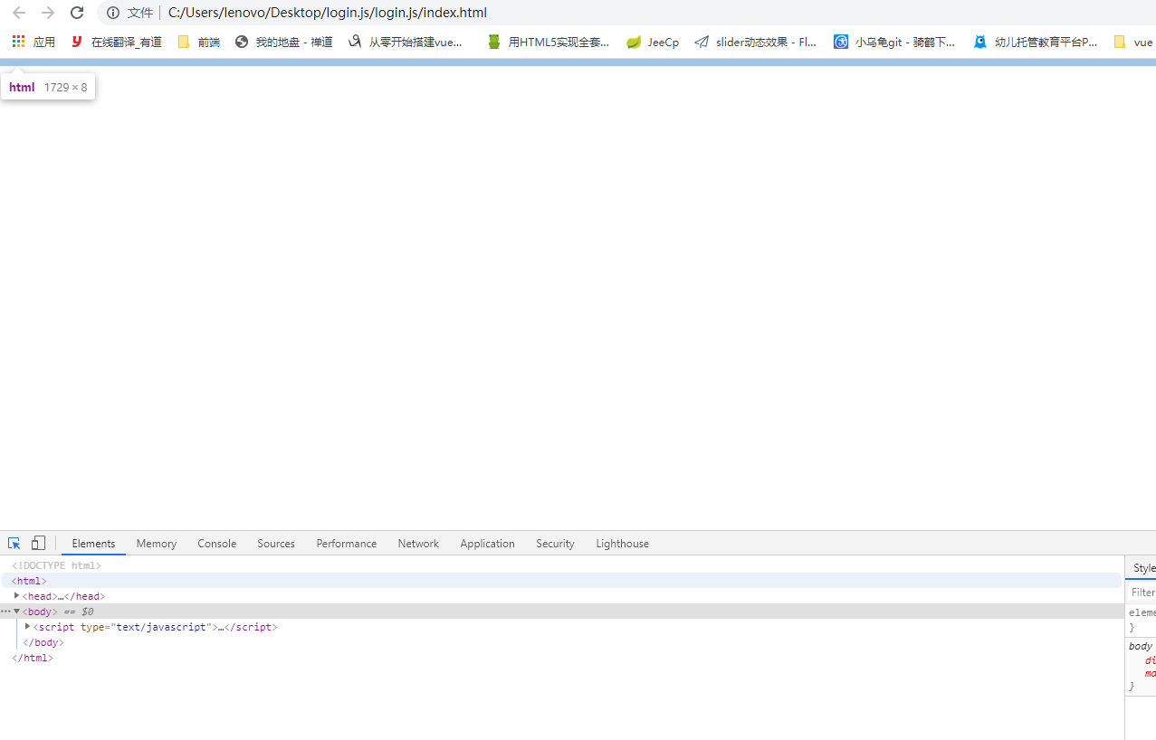The width and height of the screenshot is (1156, 740).
Task: Select the closing </body> tag
Action: 43,642
